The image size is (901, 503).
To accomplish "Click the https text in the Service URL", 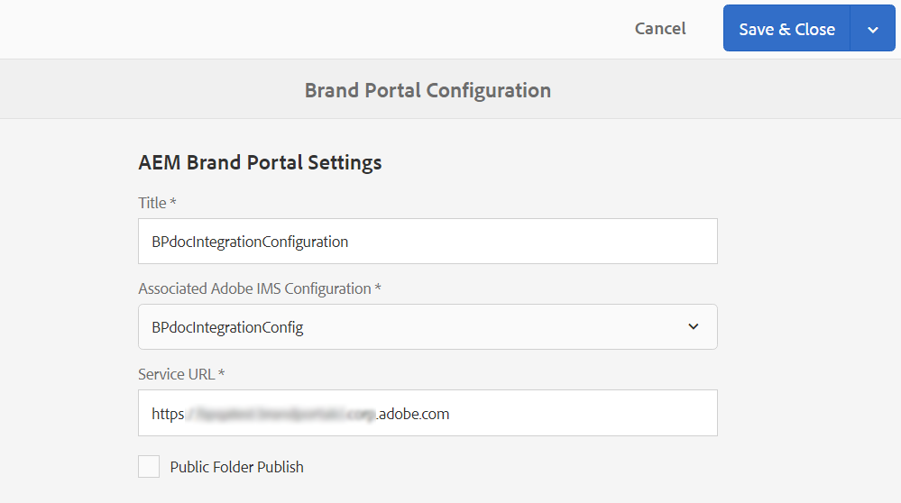I will [168, 414].
